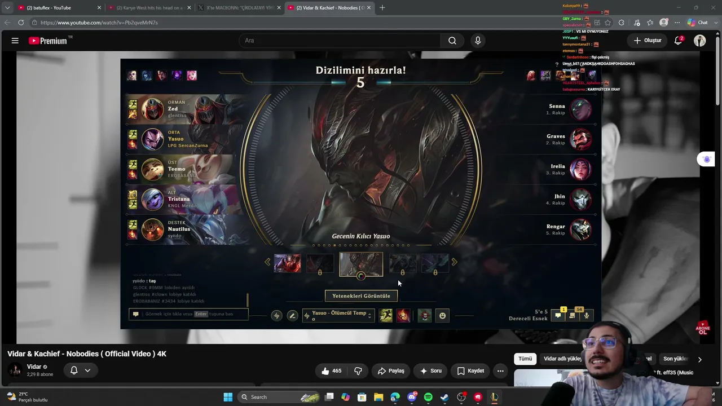The height and width of the screenshot is (406, 722).
Task: Go back to the previous page
Action: point(7,23)
